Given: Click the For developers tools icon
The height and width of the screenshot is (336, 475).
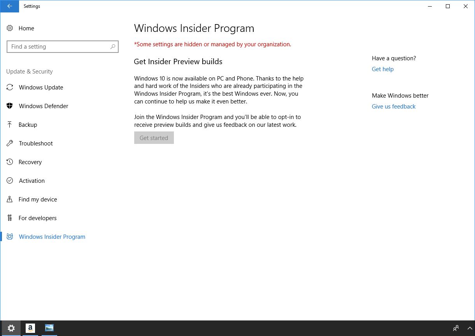Looking at the screenshot, I should pos(10,218).
